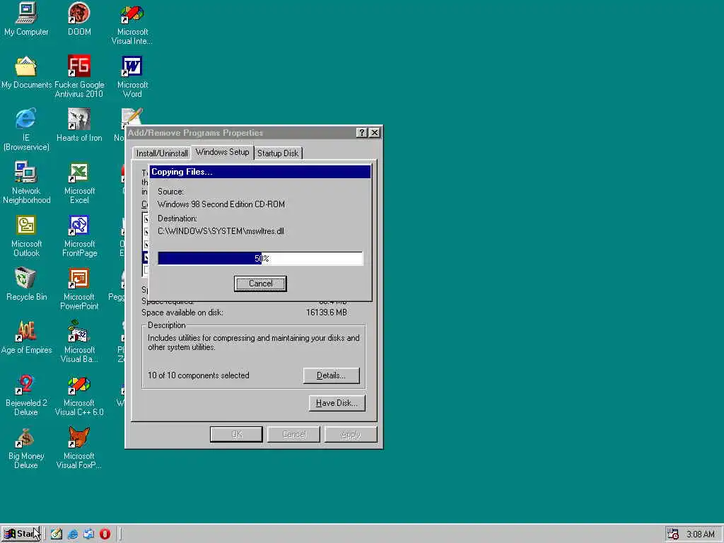The height and width of the screenshot is (543, 724).
Task: Click the Windows 98 Second Edition CD-ROM source text
Action: pos(221,204)
